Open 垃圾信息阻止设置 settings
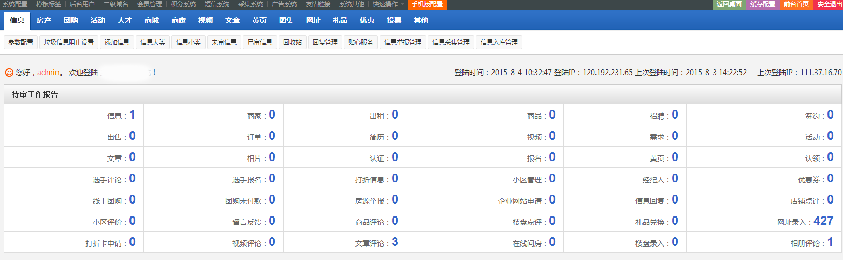The image size is (843, 260). [69, 42]
